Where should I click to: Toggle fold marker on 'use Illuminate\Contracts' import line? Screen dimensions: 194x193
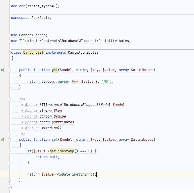[x=9, y=41]
